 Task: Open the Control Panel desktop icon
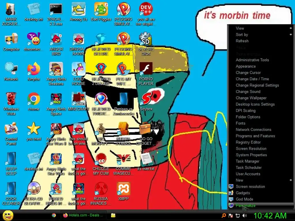pyautogui.click(x=11, y=134)
